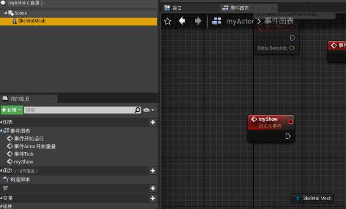Screen dimensions: 346x209
Task: Add a new graph with 图表 plus icon
Action: (x=153, y=122)
